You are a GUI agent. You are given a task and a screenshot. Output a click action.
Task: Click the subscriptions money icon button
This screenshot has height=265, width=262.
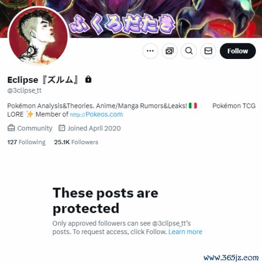(x=170, y=51)
